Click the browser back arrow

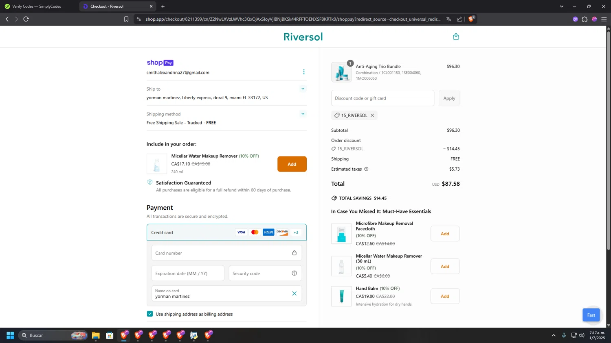[x=7, y=19]
